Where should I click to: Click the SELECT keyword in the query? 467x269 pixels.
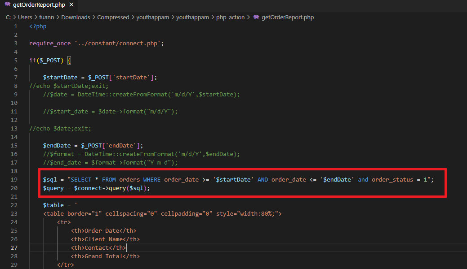(81, 179)
